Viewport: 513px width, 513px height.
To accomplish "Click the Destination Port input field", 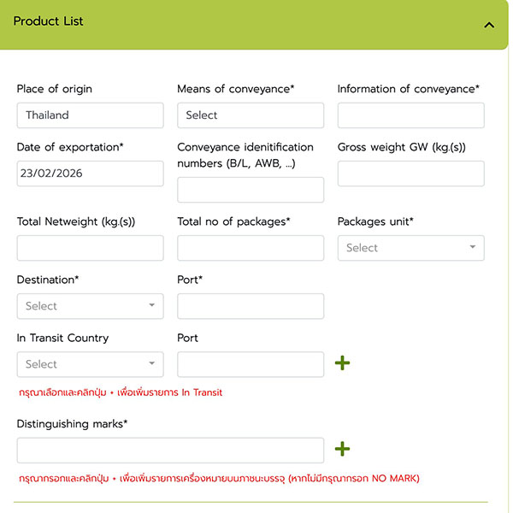I will [x=251, y=306].
